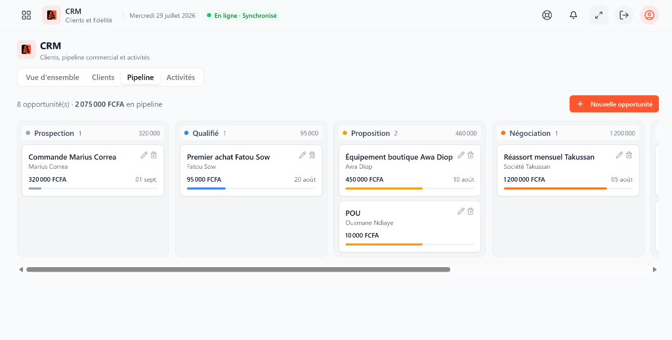Edit Commande Marius Correa opportunity
This screenshot has width=672, height=340.
pos(144,155)
